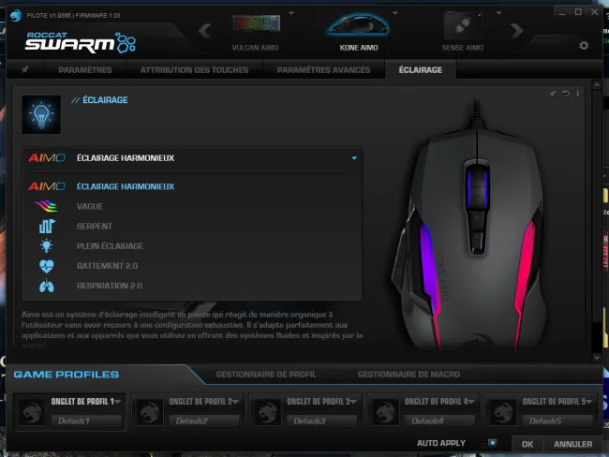Choose the Vague lighting effect
This screenshot has height=457, width=609.
point(90,207)
